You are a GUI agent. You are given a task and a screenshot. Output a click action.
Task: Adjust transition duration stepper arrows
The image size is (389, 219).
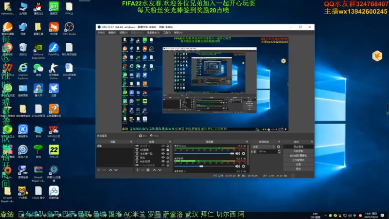pyautogui.click(x=279, y=151)
